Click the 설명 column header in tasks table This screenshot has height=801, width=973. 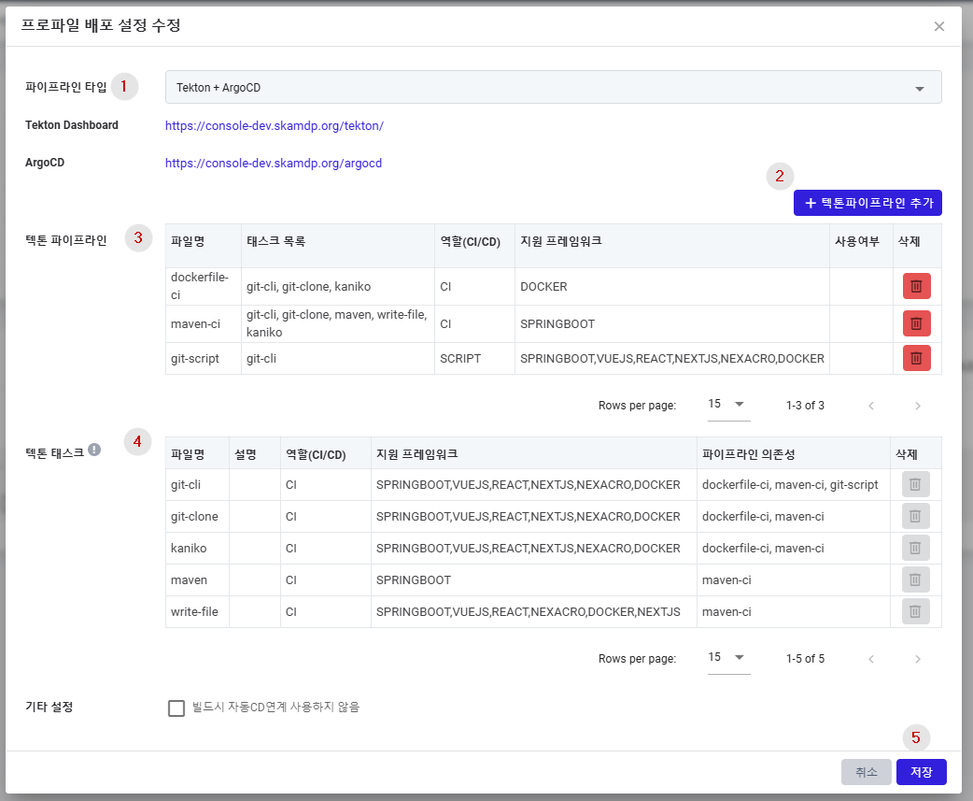pyautogui.click(x=254, y=454)
